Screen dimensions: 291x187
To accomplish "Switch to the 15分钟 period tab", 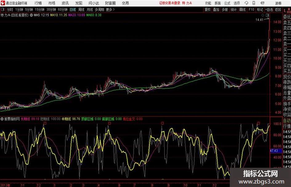I will [39, 10].
